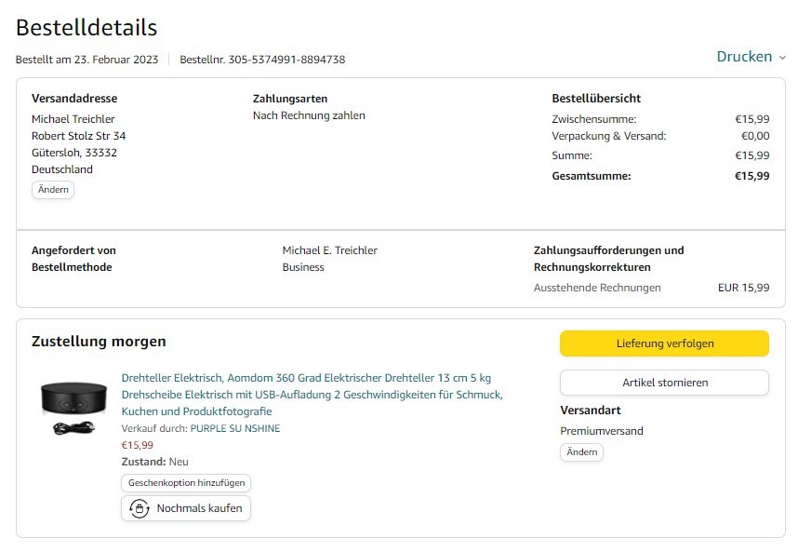798x552 pixels.
Task: Click the Nochmals kaufen button label
Action: coord(199,508)
